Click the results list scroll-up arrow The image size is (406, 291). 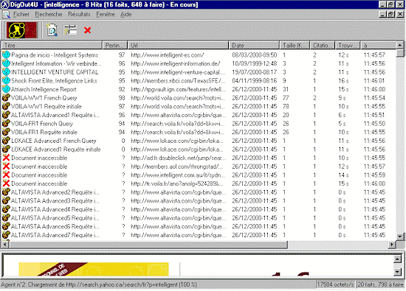[x=400, y=45]
